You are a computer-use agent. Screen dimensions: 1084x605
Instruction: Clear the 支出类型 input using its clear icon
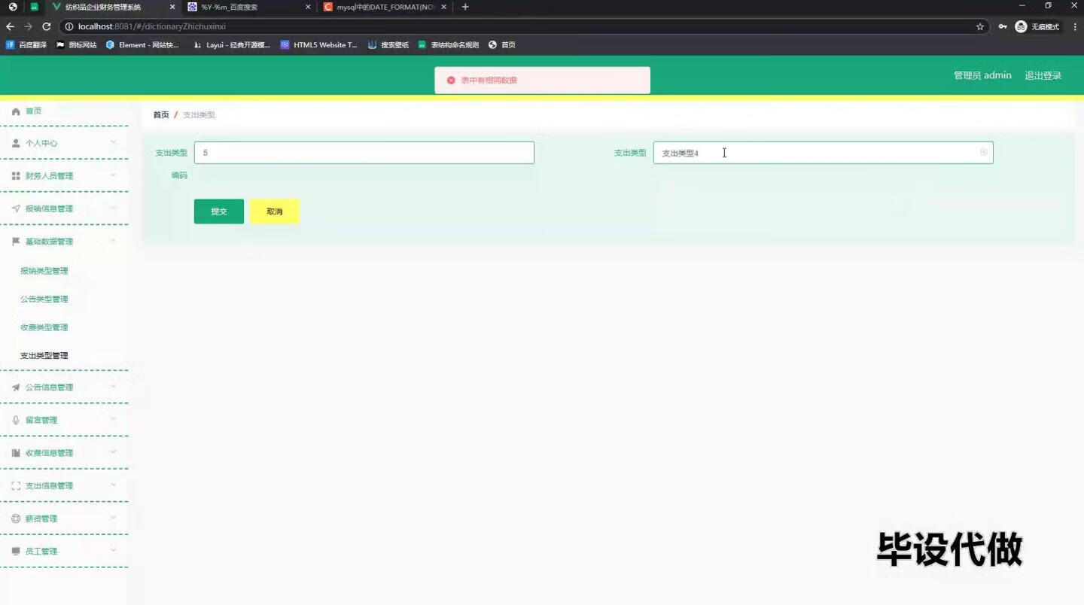tap(983, 152)
